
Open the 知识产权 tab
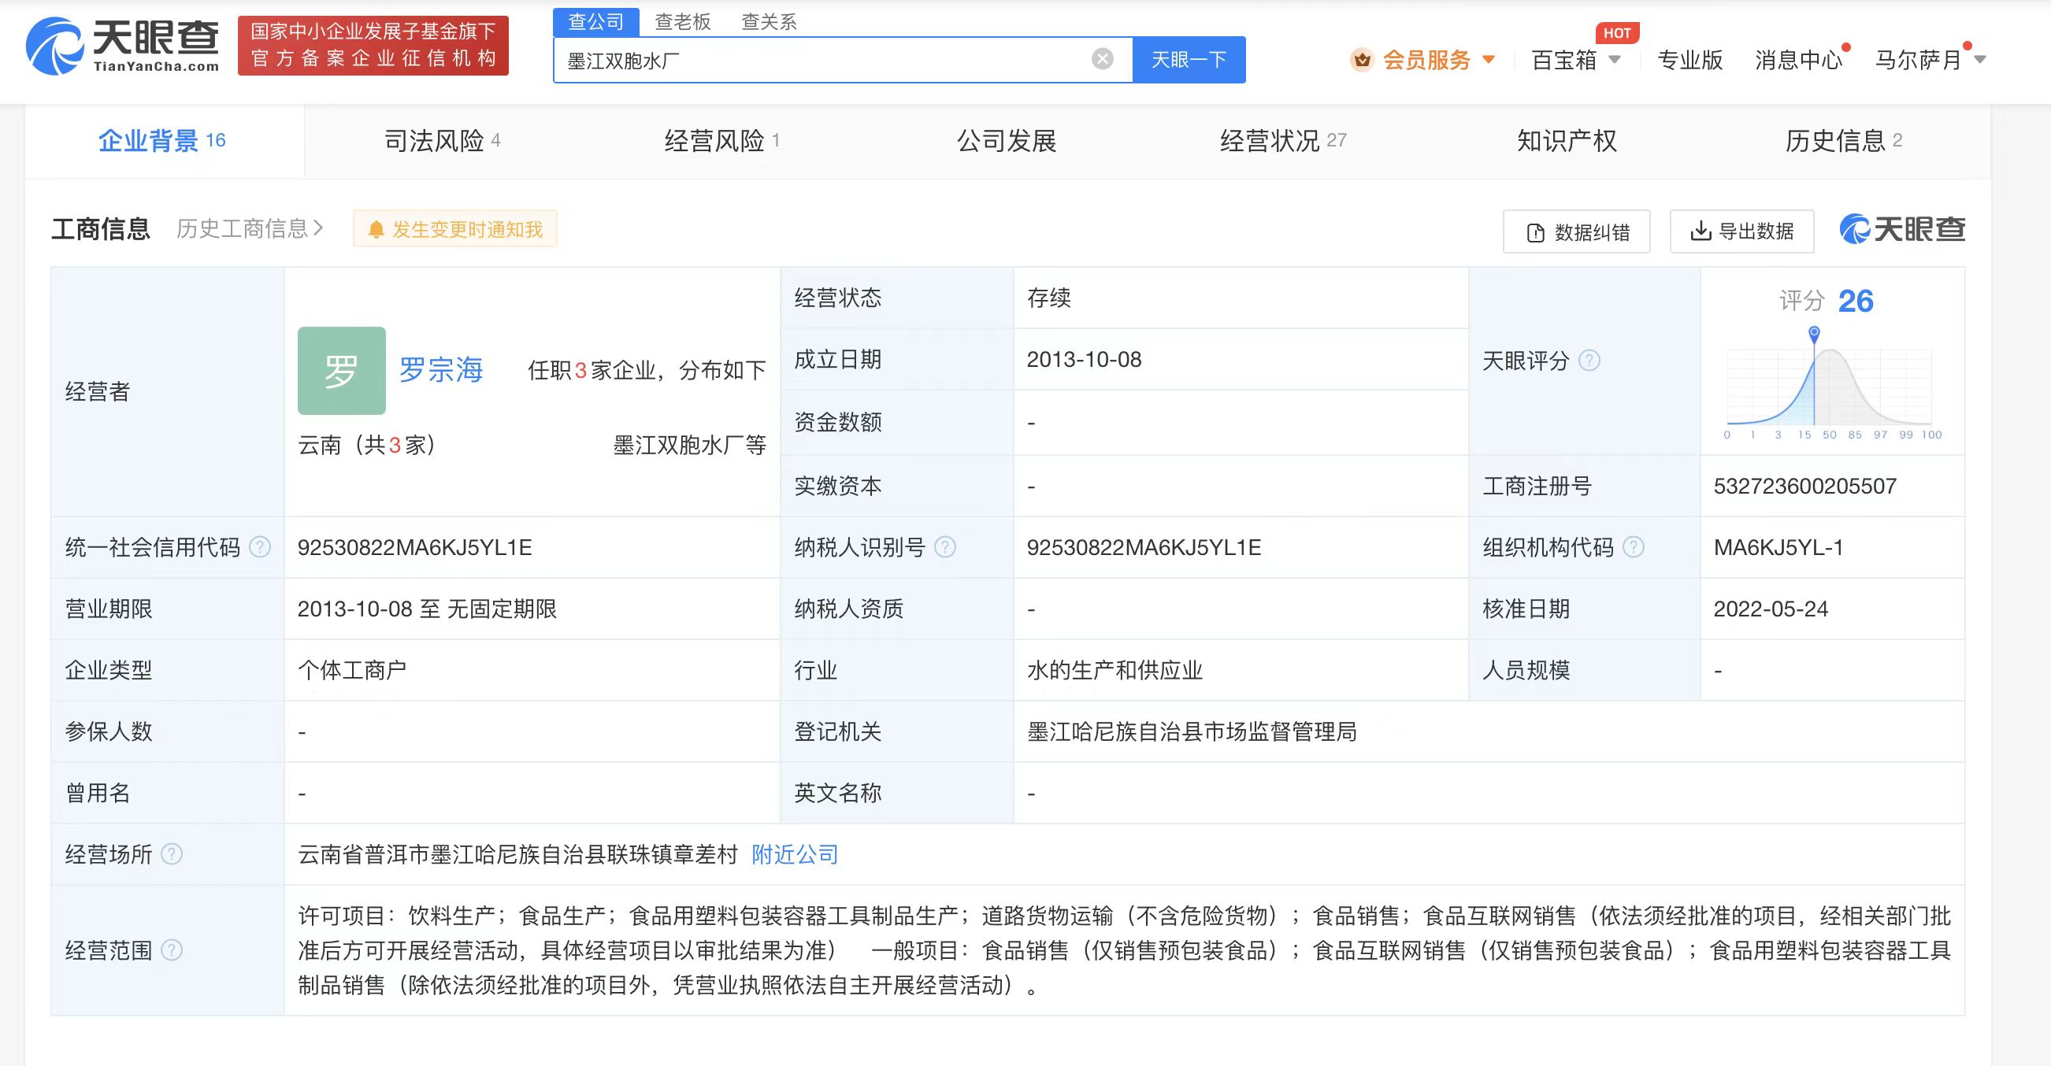(1567, 141)
